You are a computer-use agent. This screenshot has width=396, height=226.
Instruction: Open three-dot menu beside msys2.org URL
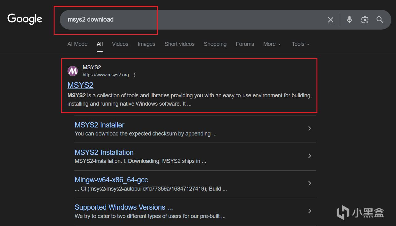135,75
